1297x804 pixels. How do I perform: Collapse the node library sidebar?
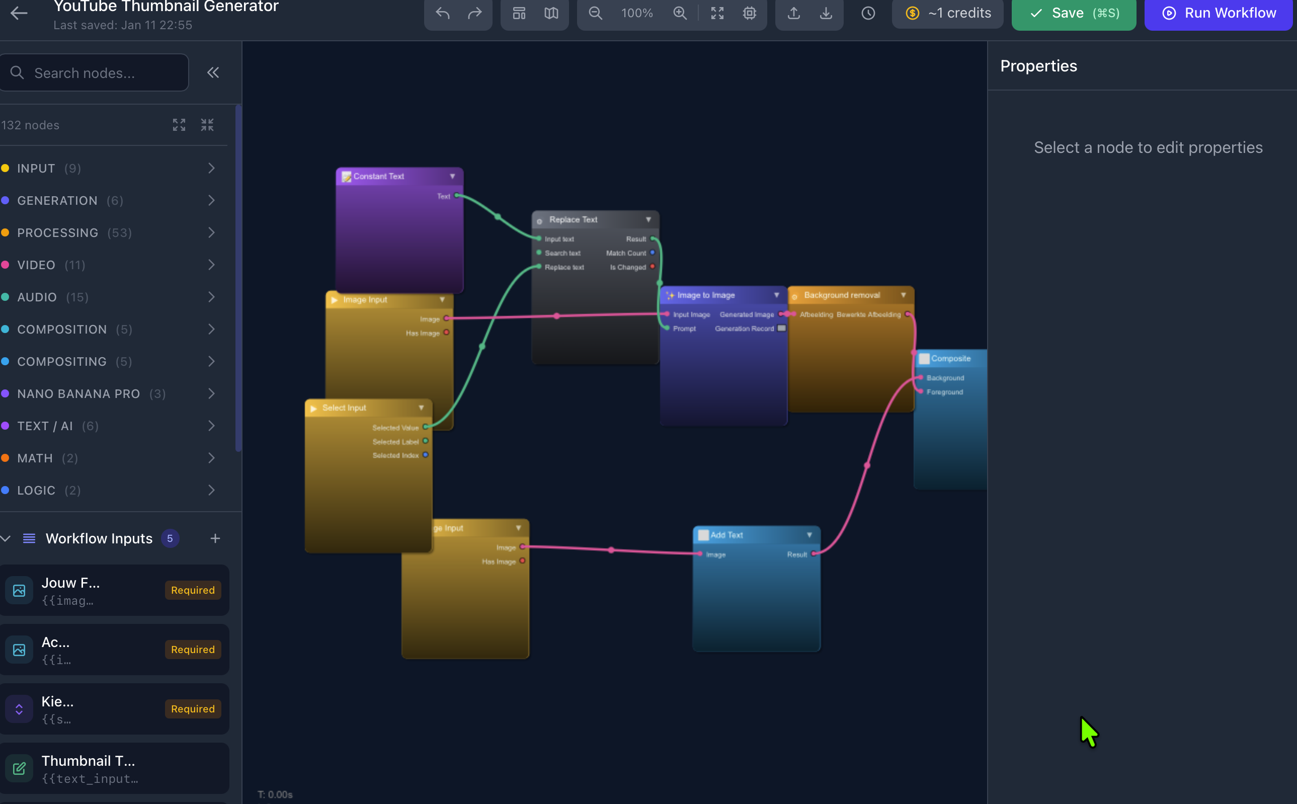point(213,72)
